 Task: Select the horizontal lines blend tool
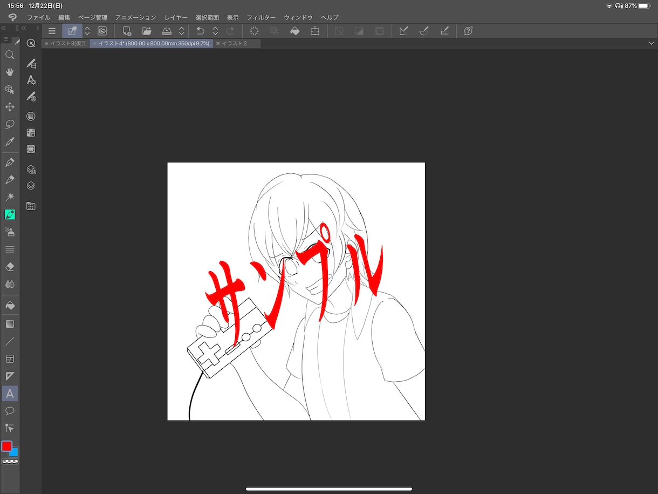tap(10, 249)
